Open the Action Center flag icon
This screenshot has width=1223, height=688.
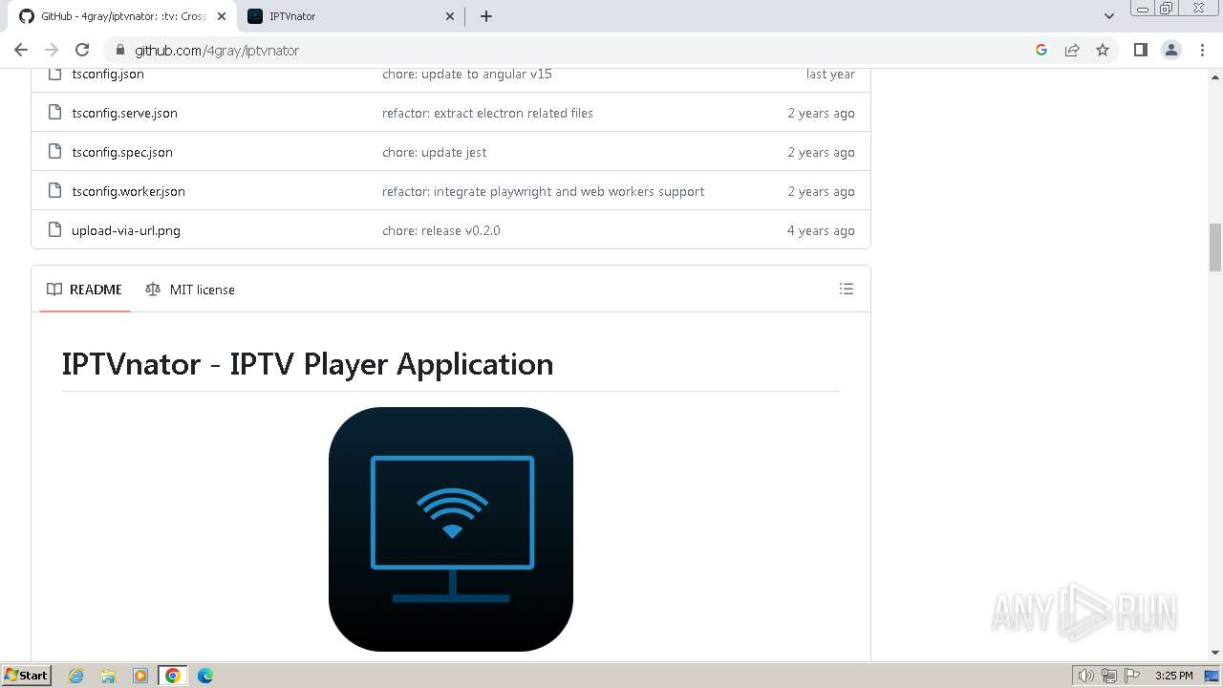pos(1132,676)
